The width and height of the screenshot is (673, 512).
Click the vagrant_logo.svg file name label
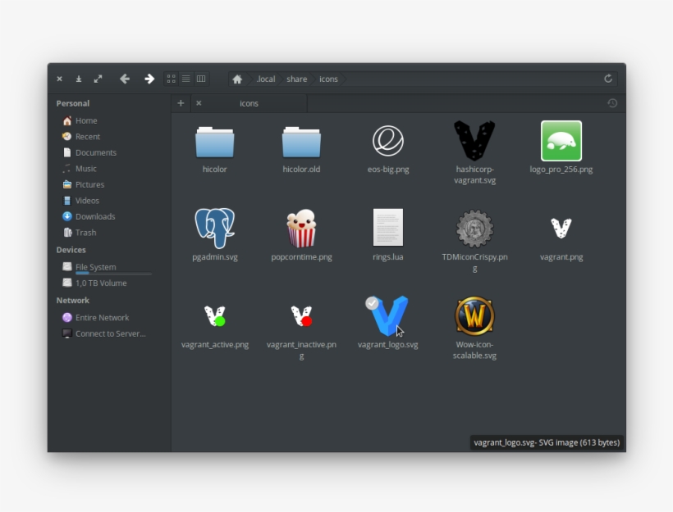388,345
